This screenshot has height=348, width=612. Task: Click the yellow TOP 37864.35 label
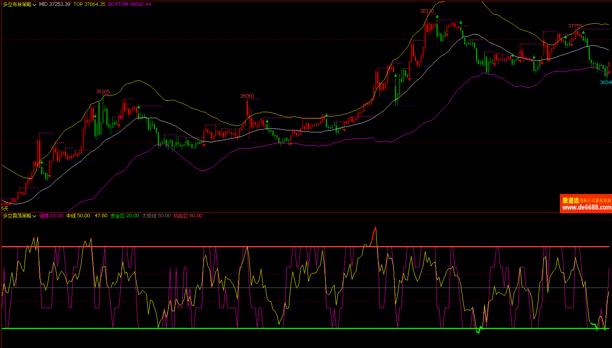[x=89, y=4]
